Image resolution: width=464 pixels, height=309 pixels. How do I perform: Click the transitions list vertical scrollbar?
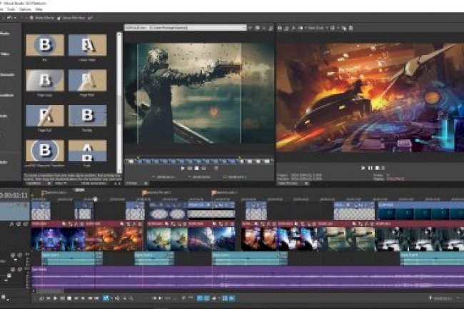pyautogui.click(x=119, y=103)
